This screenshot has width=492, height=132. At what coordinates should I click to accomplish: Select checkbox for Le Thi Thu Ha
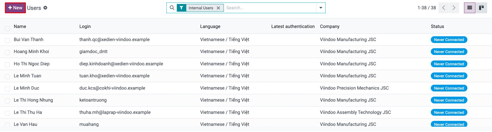pos(7,113)
